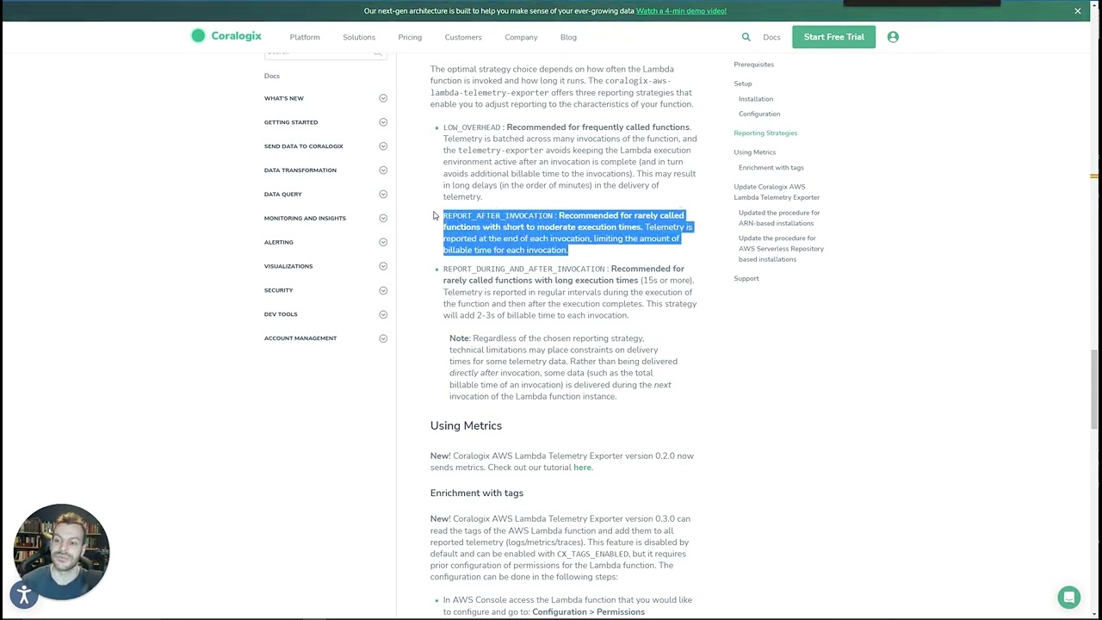Open procedure for AWS Serverless Repository installations
1102x620 pixels.
tap(781, 249)
